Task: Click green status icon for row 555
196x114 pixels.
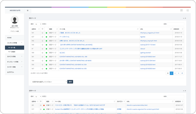Action: (x=46, y=65)
